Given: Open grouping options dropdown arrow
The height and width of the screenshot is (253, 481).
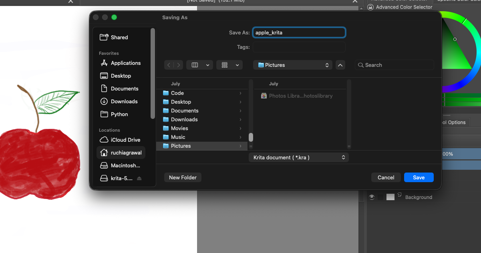Looking at the screenshot, I should coord(237,65).
